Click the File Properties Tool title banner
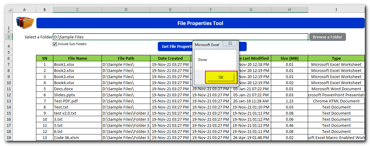The width and height of the screenshot is (370, 146). 200,23
